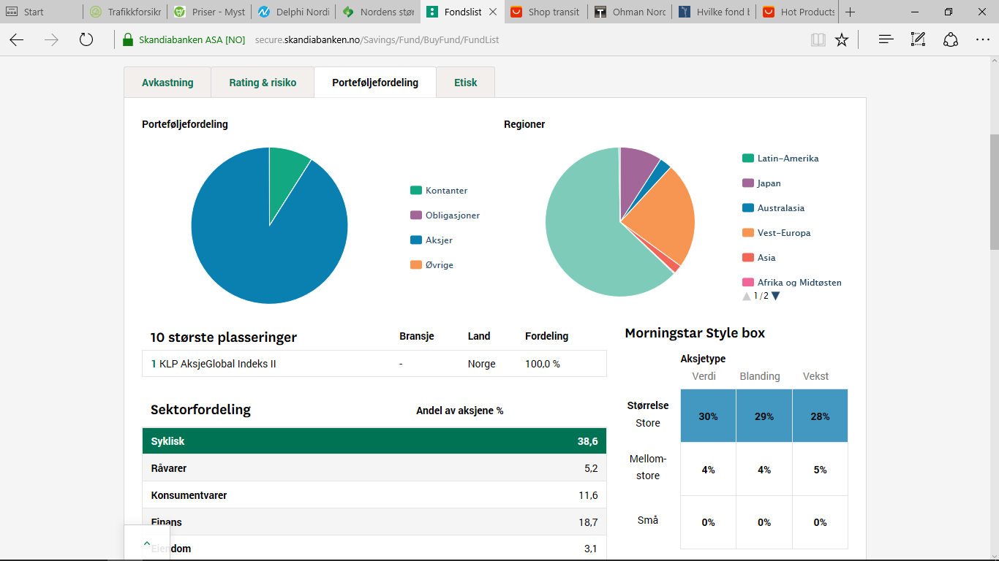Click the Konsumentvarer sector row
999x561 pixels.
pyautogui.click(x=374, y=495)
